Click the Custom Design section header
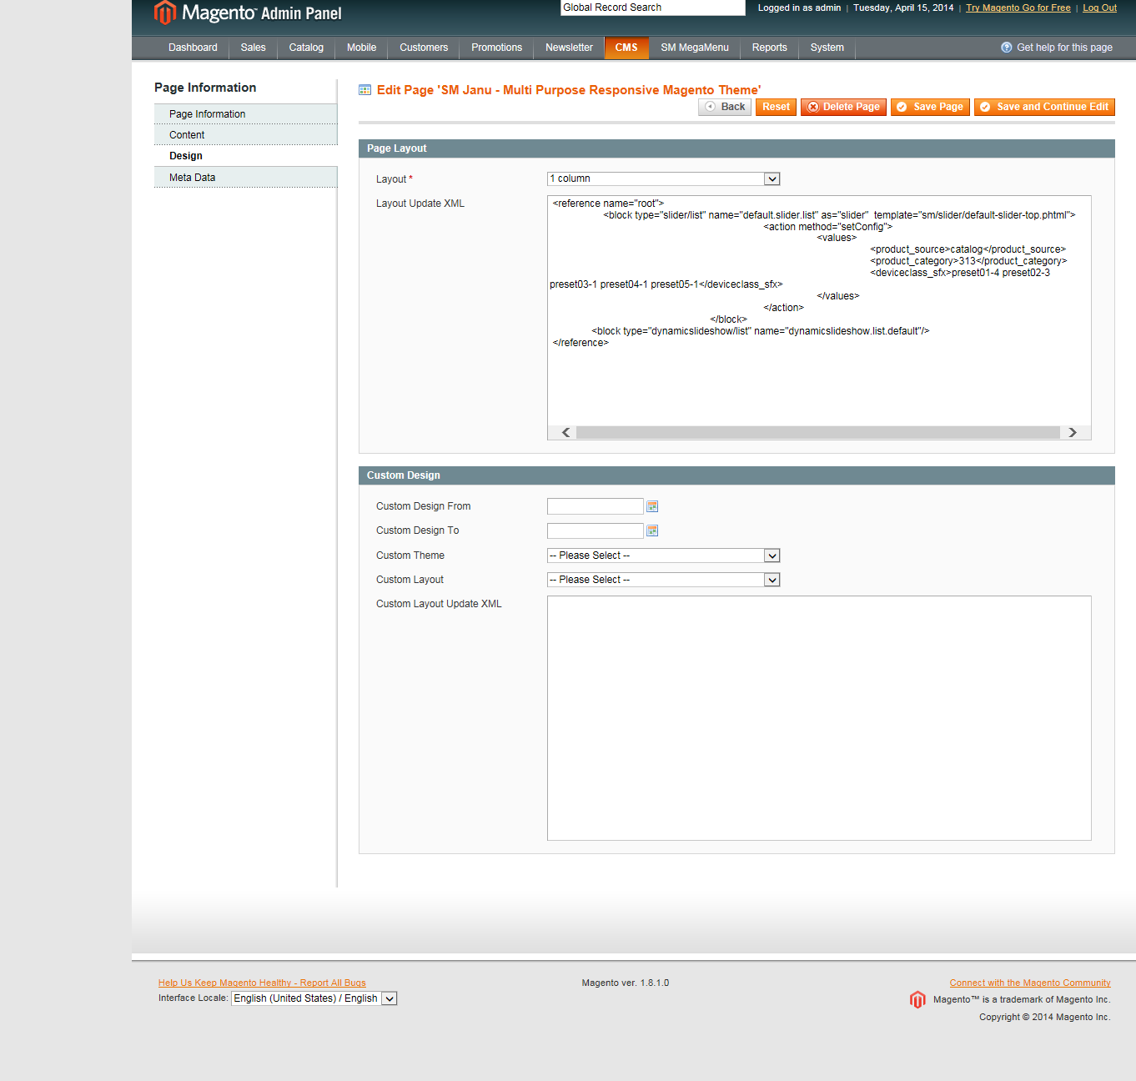This screenshot has height=1081, width=1136. (x=736, y=475)
